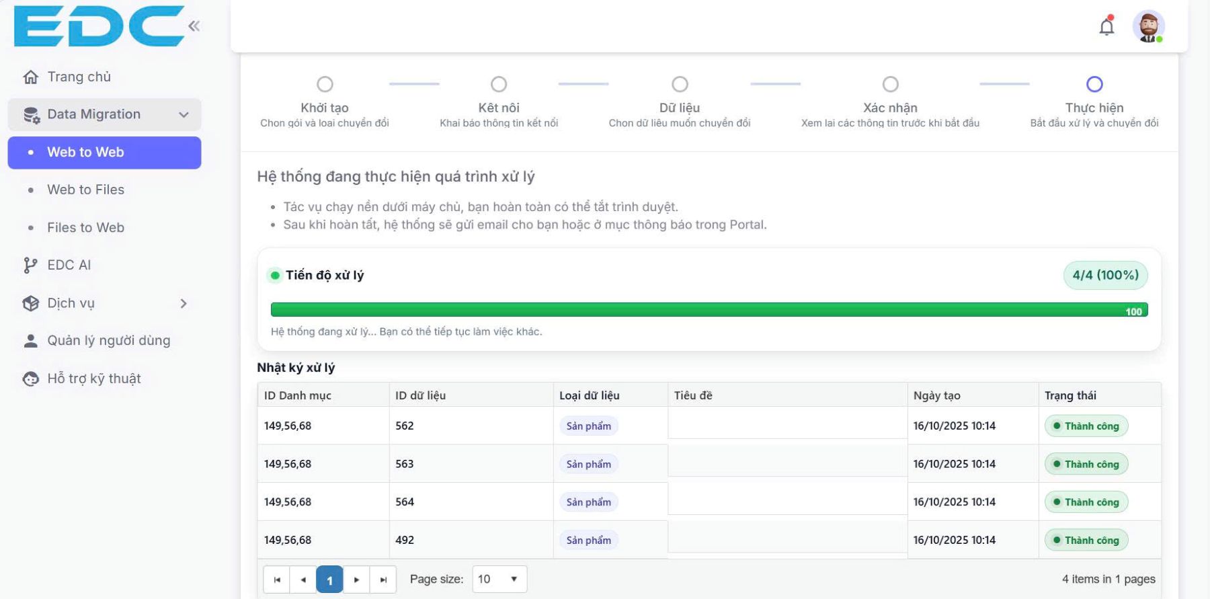Open the Page size dropdown
Image resolution: width=1210 pixels, height=599 pixels.
(x=499, y=579)
